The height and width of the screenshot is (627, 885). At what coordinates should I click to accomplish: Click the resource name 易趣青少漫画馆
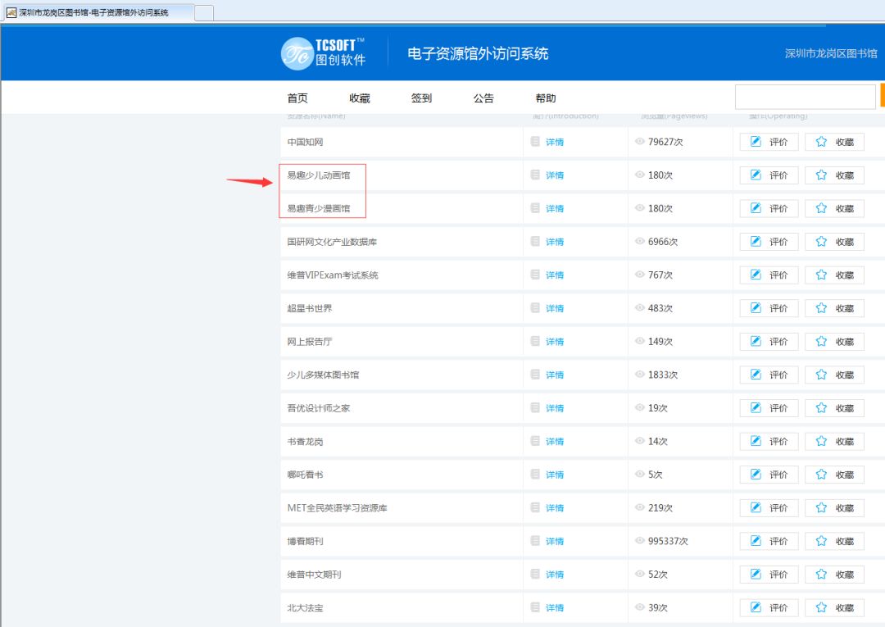[318, 209]
